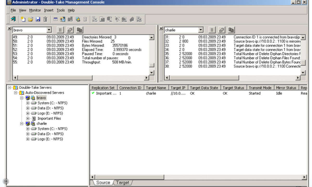Expand the Important Files node
Viewport: 312px width, 187px height.
pyautogui.click(x=28, y=118)
